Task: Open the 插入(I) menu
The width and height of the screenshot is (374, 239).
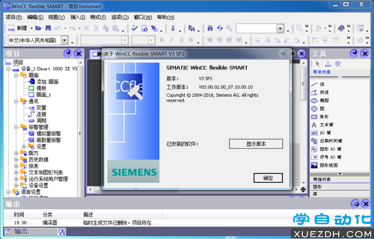Action: coord(78,17)
